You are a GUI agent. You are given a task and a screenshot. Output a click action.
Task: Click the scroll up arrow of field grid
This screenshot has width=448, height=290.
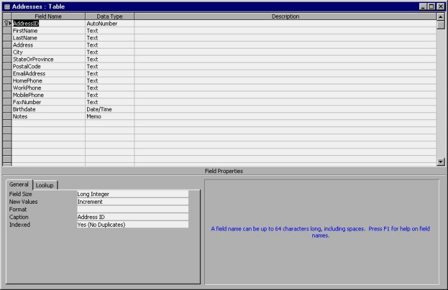pos(440,16)
